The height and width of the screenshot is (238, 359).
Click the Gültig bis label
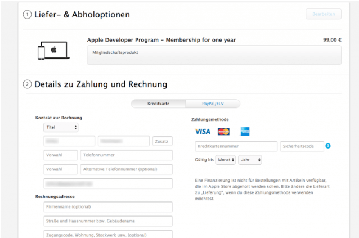pos(204,160)
